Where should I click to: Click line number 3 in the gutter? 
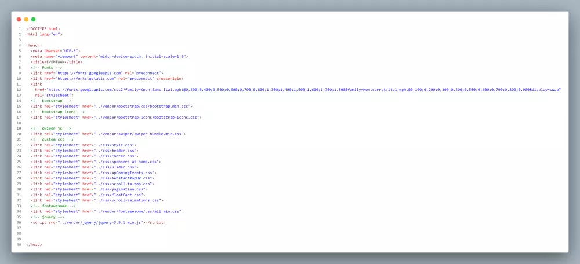click(x=20, y=40)
